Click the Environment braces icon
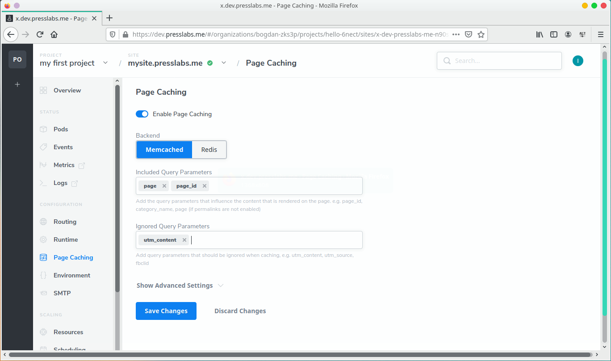 (x=43, y=275)
